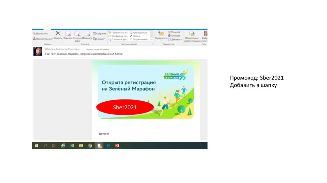Click sender name Шарова Анастасия Олеговна

(62, 49)
